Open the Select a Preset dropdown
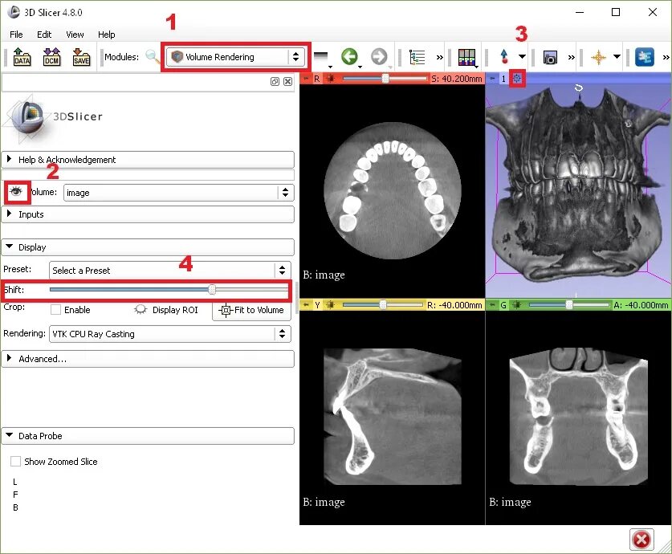Viewport: 672px width, 554px height. [170, 271]
